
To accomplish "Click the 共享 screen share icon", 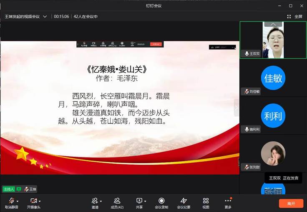I will pyautogui.click(x=139, y=201).
